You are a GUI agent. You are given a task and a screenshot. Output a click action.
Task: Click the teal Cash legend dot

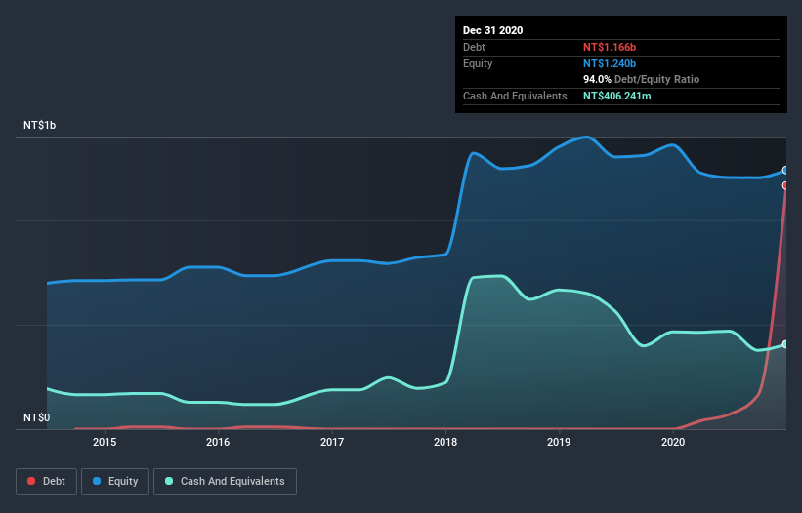pyautogui.click(x=169, y=481)
